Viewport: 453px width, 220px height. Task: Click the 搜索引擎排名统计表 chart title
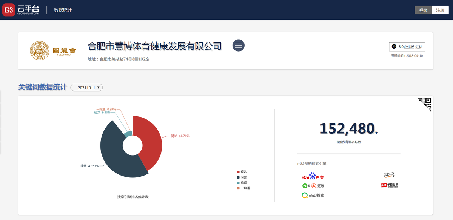coord(133,197)
